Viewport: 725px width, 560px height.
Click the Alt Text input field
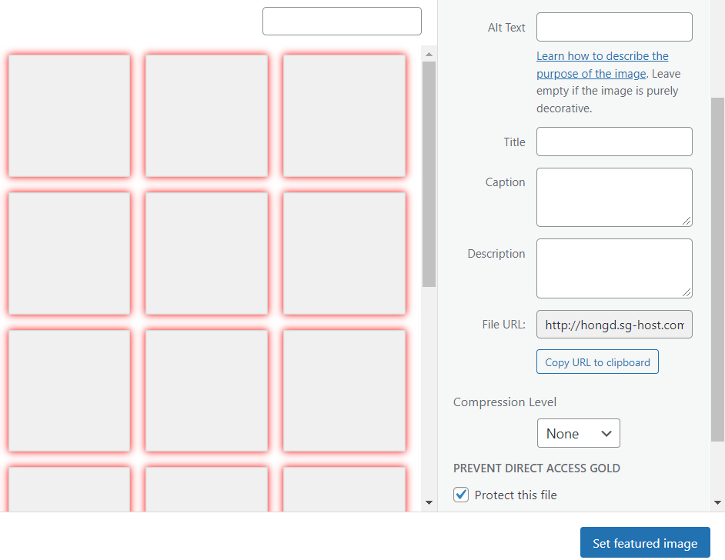click(614, 27)
